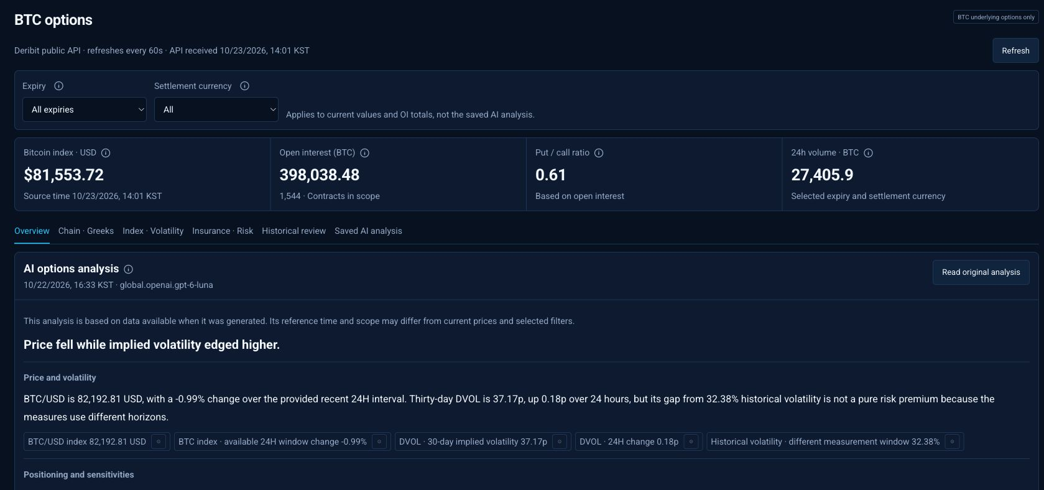Click the 24h volume value 27,405.9
This screenshot has height=490, width=1044.
[822, 175]
